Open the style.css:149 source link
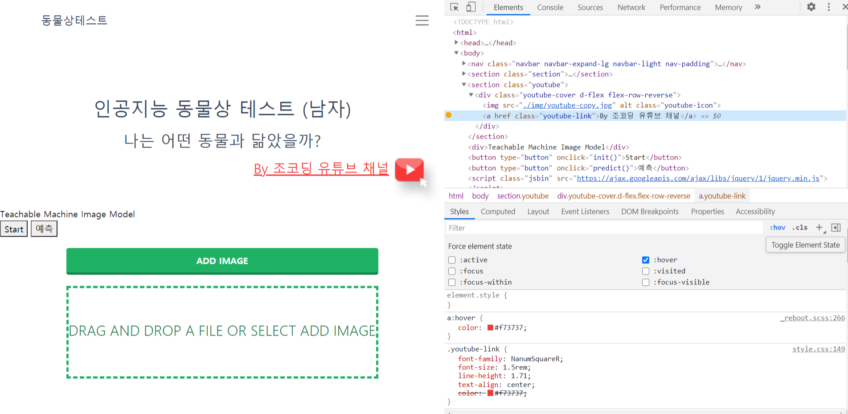The width and height of the screenshot is (848, 414). tap(819, 349)
